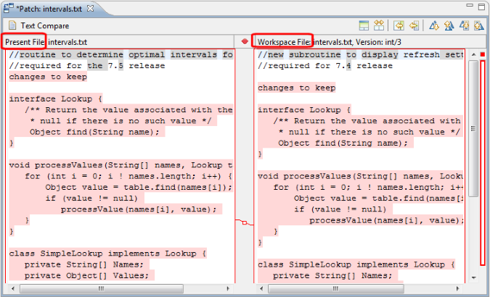Jump to the next change
The width and height of the screenshot is (490, 297).
[464, 26]
